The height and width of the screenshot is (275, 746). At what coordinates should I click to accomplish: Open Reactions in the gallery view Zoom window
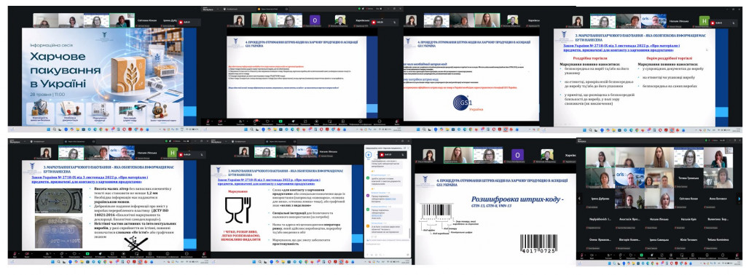coord(631,255)
